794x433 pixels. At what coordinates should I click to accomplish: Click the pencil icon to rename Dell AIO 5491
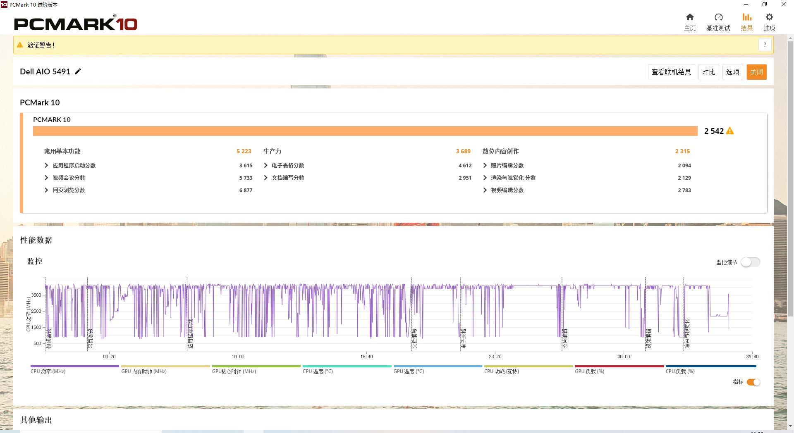[x=78, y=71]
